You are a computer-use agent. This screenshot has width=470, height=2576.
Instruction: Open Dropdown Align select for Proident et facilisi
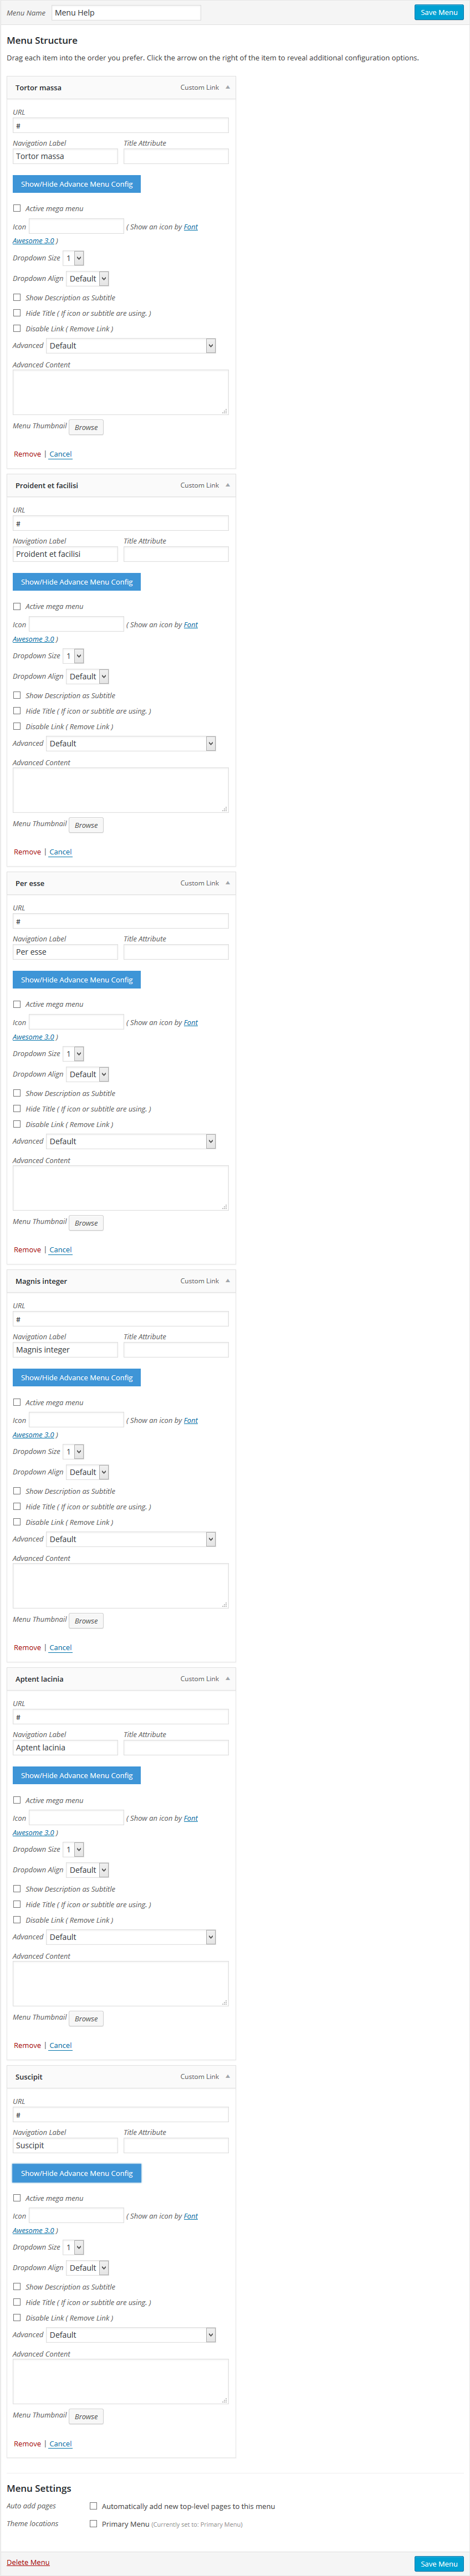(x=88, y=677)
